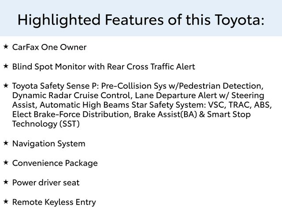Click the star bullet next to Blind Spot Monitor
Image resolution: width=282 pixels, height=211 pixels.
(x=5, y=66)
